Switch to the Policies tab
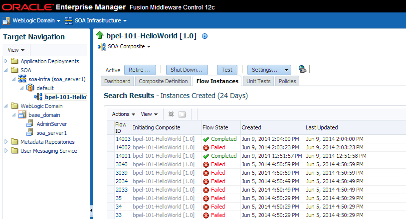The image size is (406, 219). (287, 81)
